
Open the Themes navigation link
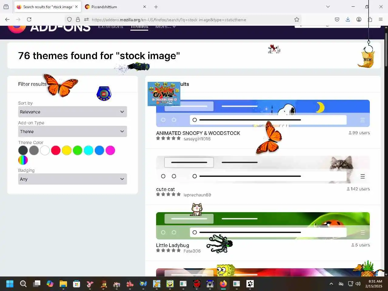pos(139,27)
